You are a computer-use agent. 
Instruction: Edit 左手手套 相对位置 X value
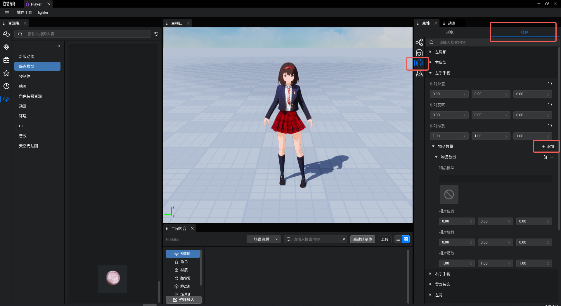[x=449, y=94]
